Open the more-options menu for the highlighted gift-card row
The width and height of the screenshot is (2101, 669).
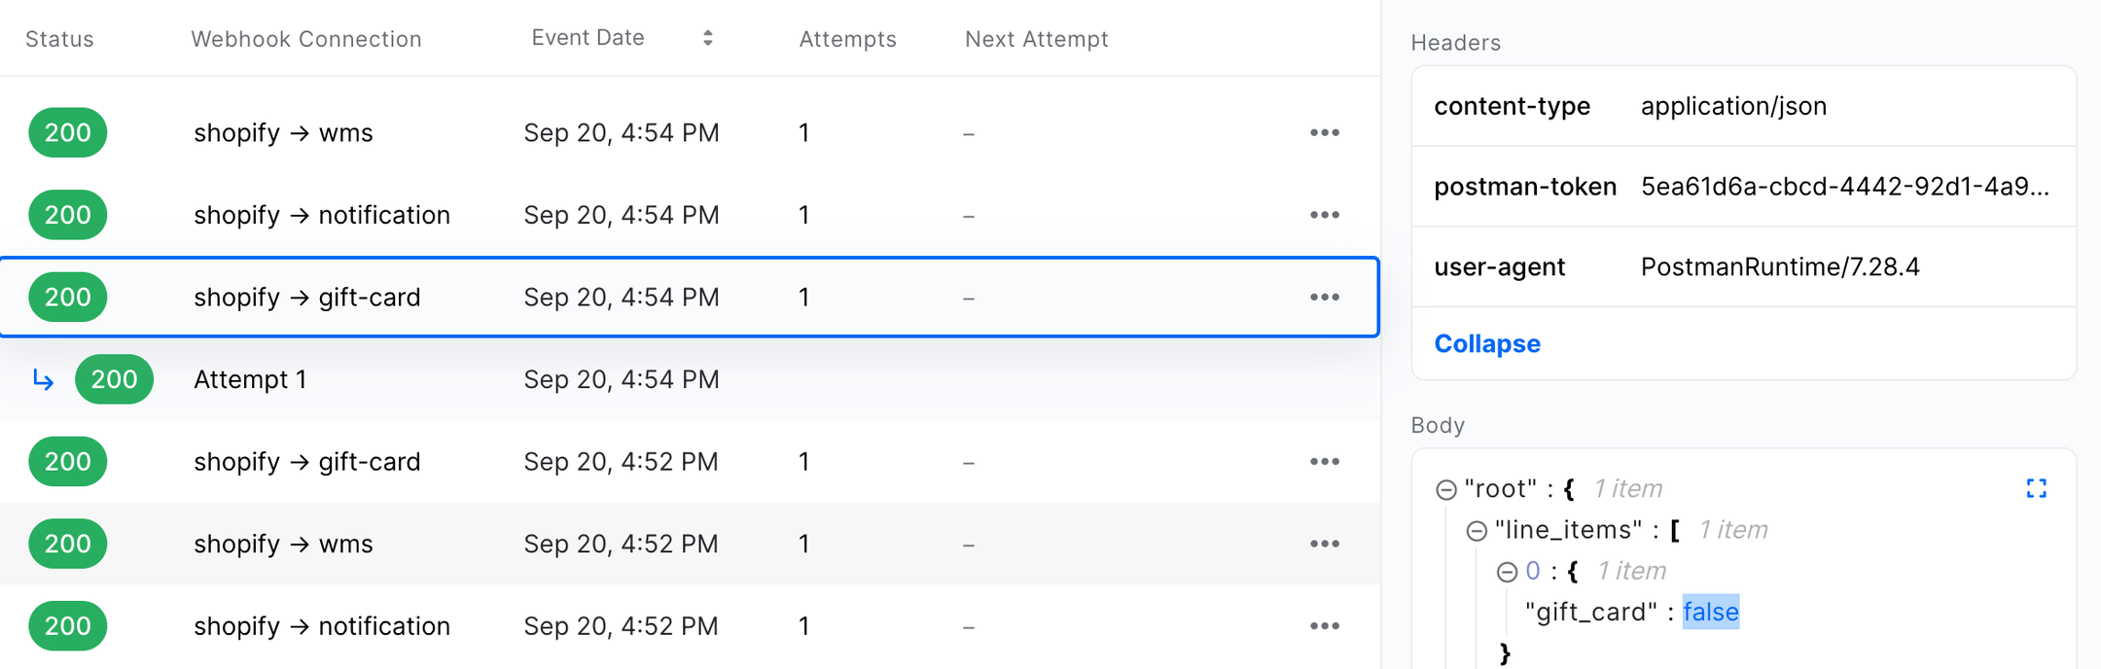[x=1324, y=297]
